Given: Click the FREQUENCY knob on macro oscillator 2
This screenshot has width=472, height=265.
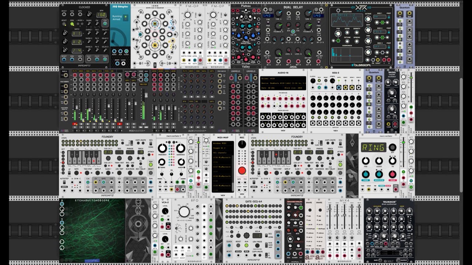Looking at the screenshot, I should (x=162, y=148).
